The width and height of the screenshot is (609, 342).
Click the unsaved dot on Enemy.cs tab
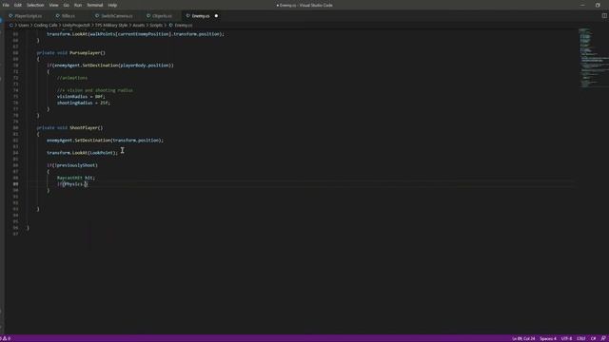click(216, 16)
